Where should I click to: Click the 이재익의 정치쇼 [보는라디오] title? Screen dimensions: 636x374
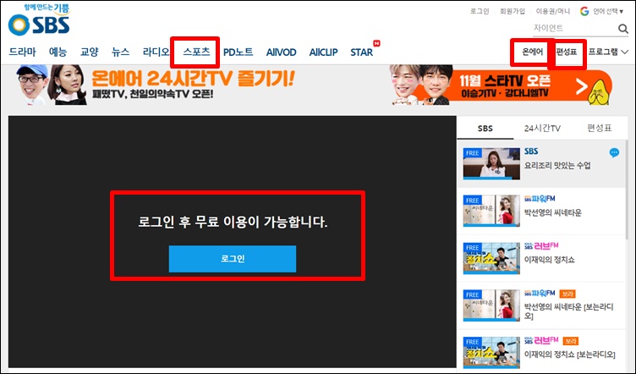(x=569, y=355)
